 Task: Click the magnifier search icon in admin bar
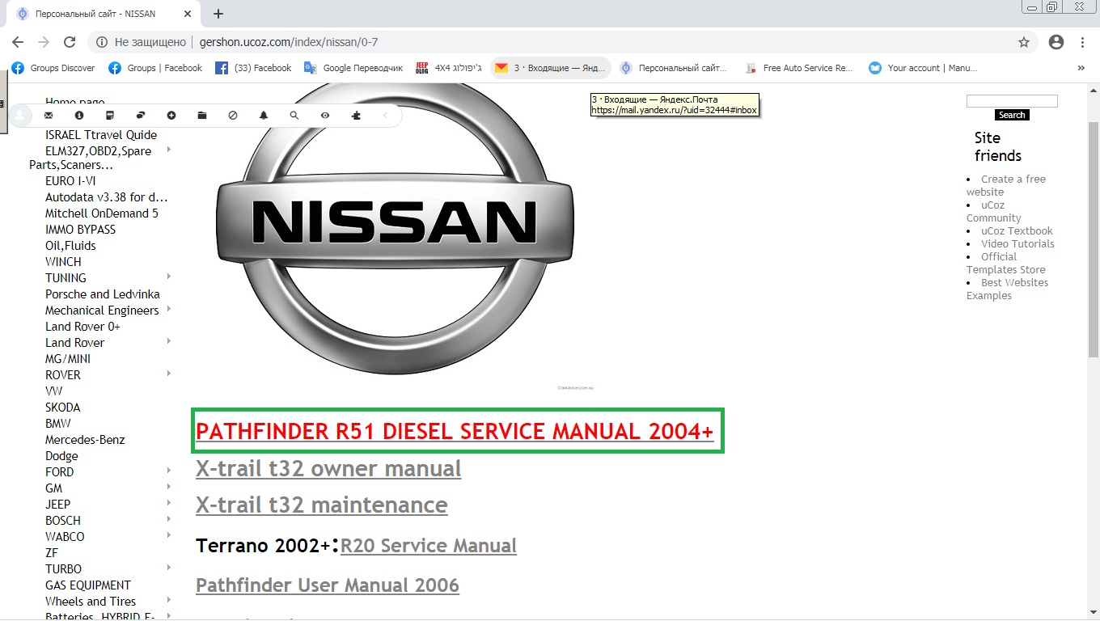click(294, 116)
